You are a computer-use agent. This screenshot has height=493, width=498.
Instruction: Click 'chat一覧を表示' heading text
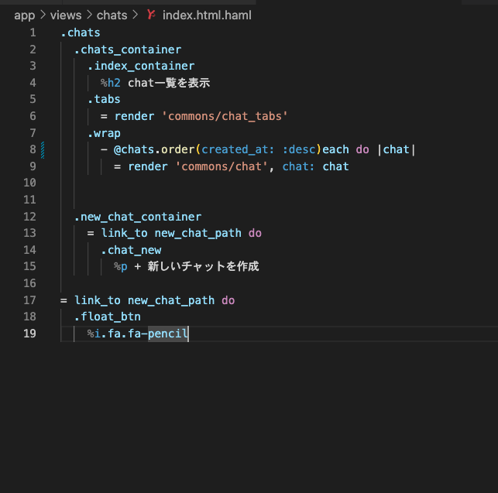(169, 83)
